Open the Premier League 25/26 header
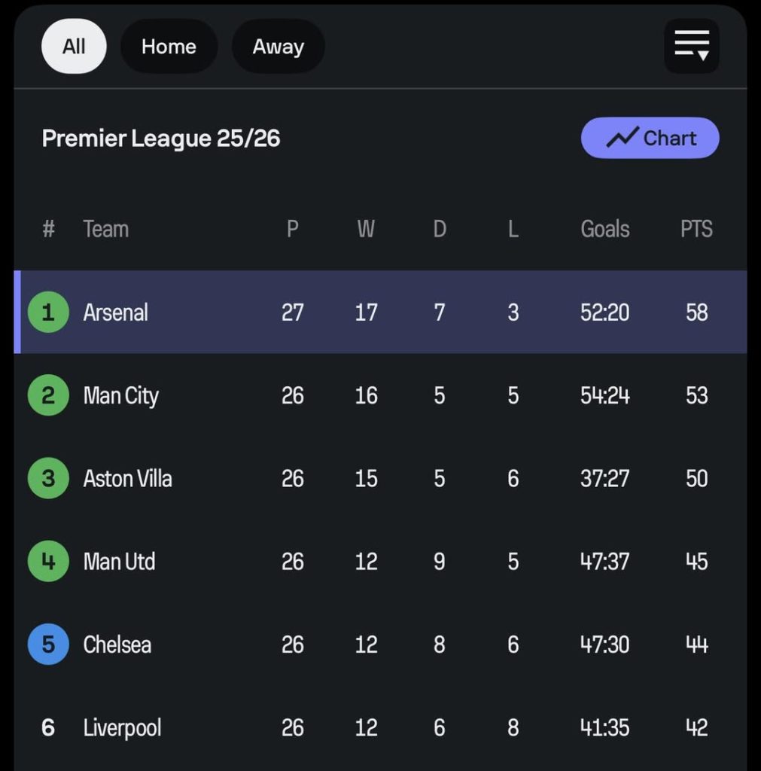The width and height of the screenshot is (761, 771). (x=160, y=138)
